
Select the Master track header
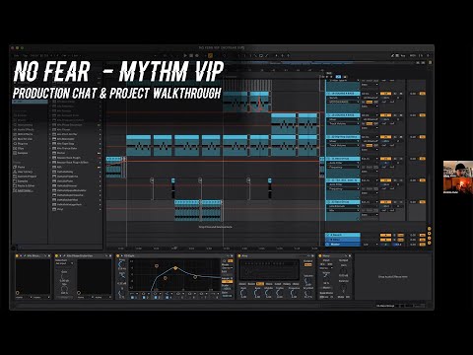343,245
